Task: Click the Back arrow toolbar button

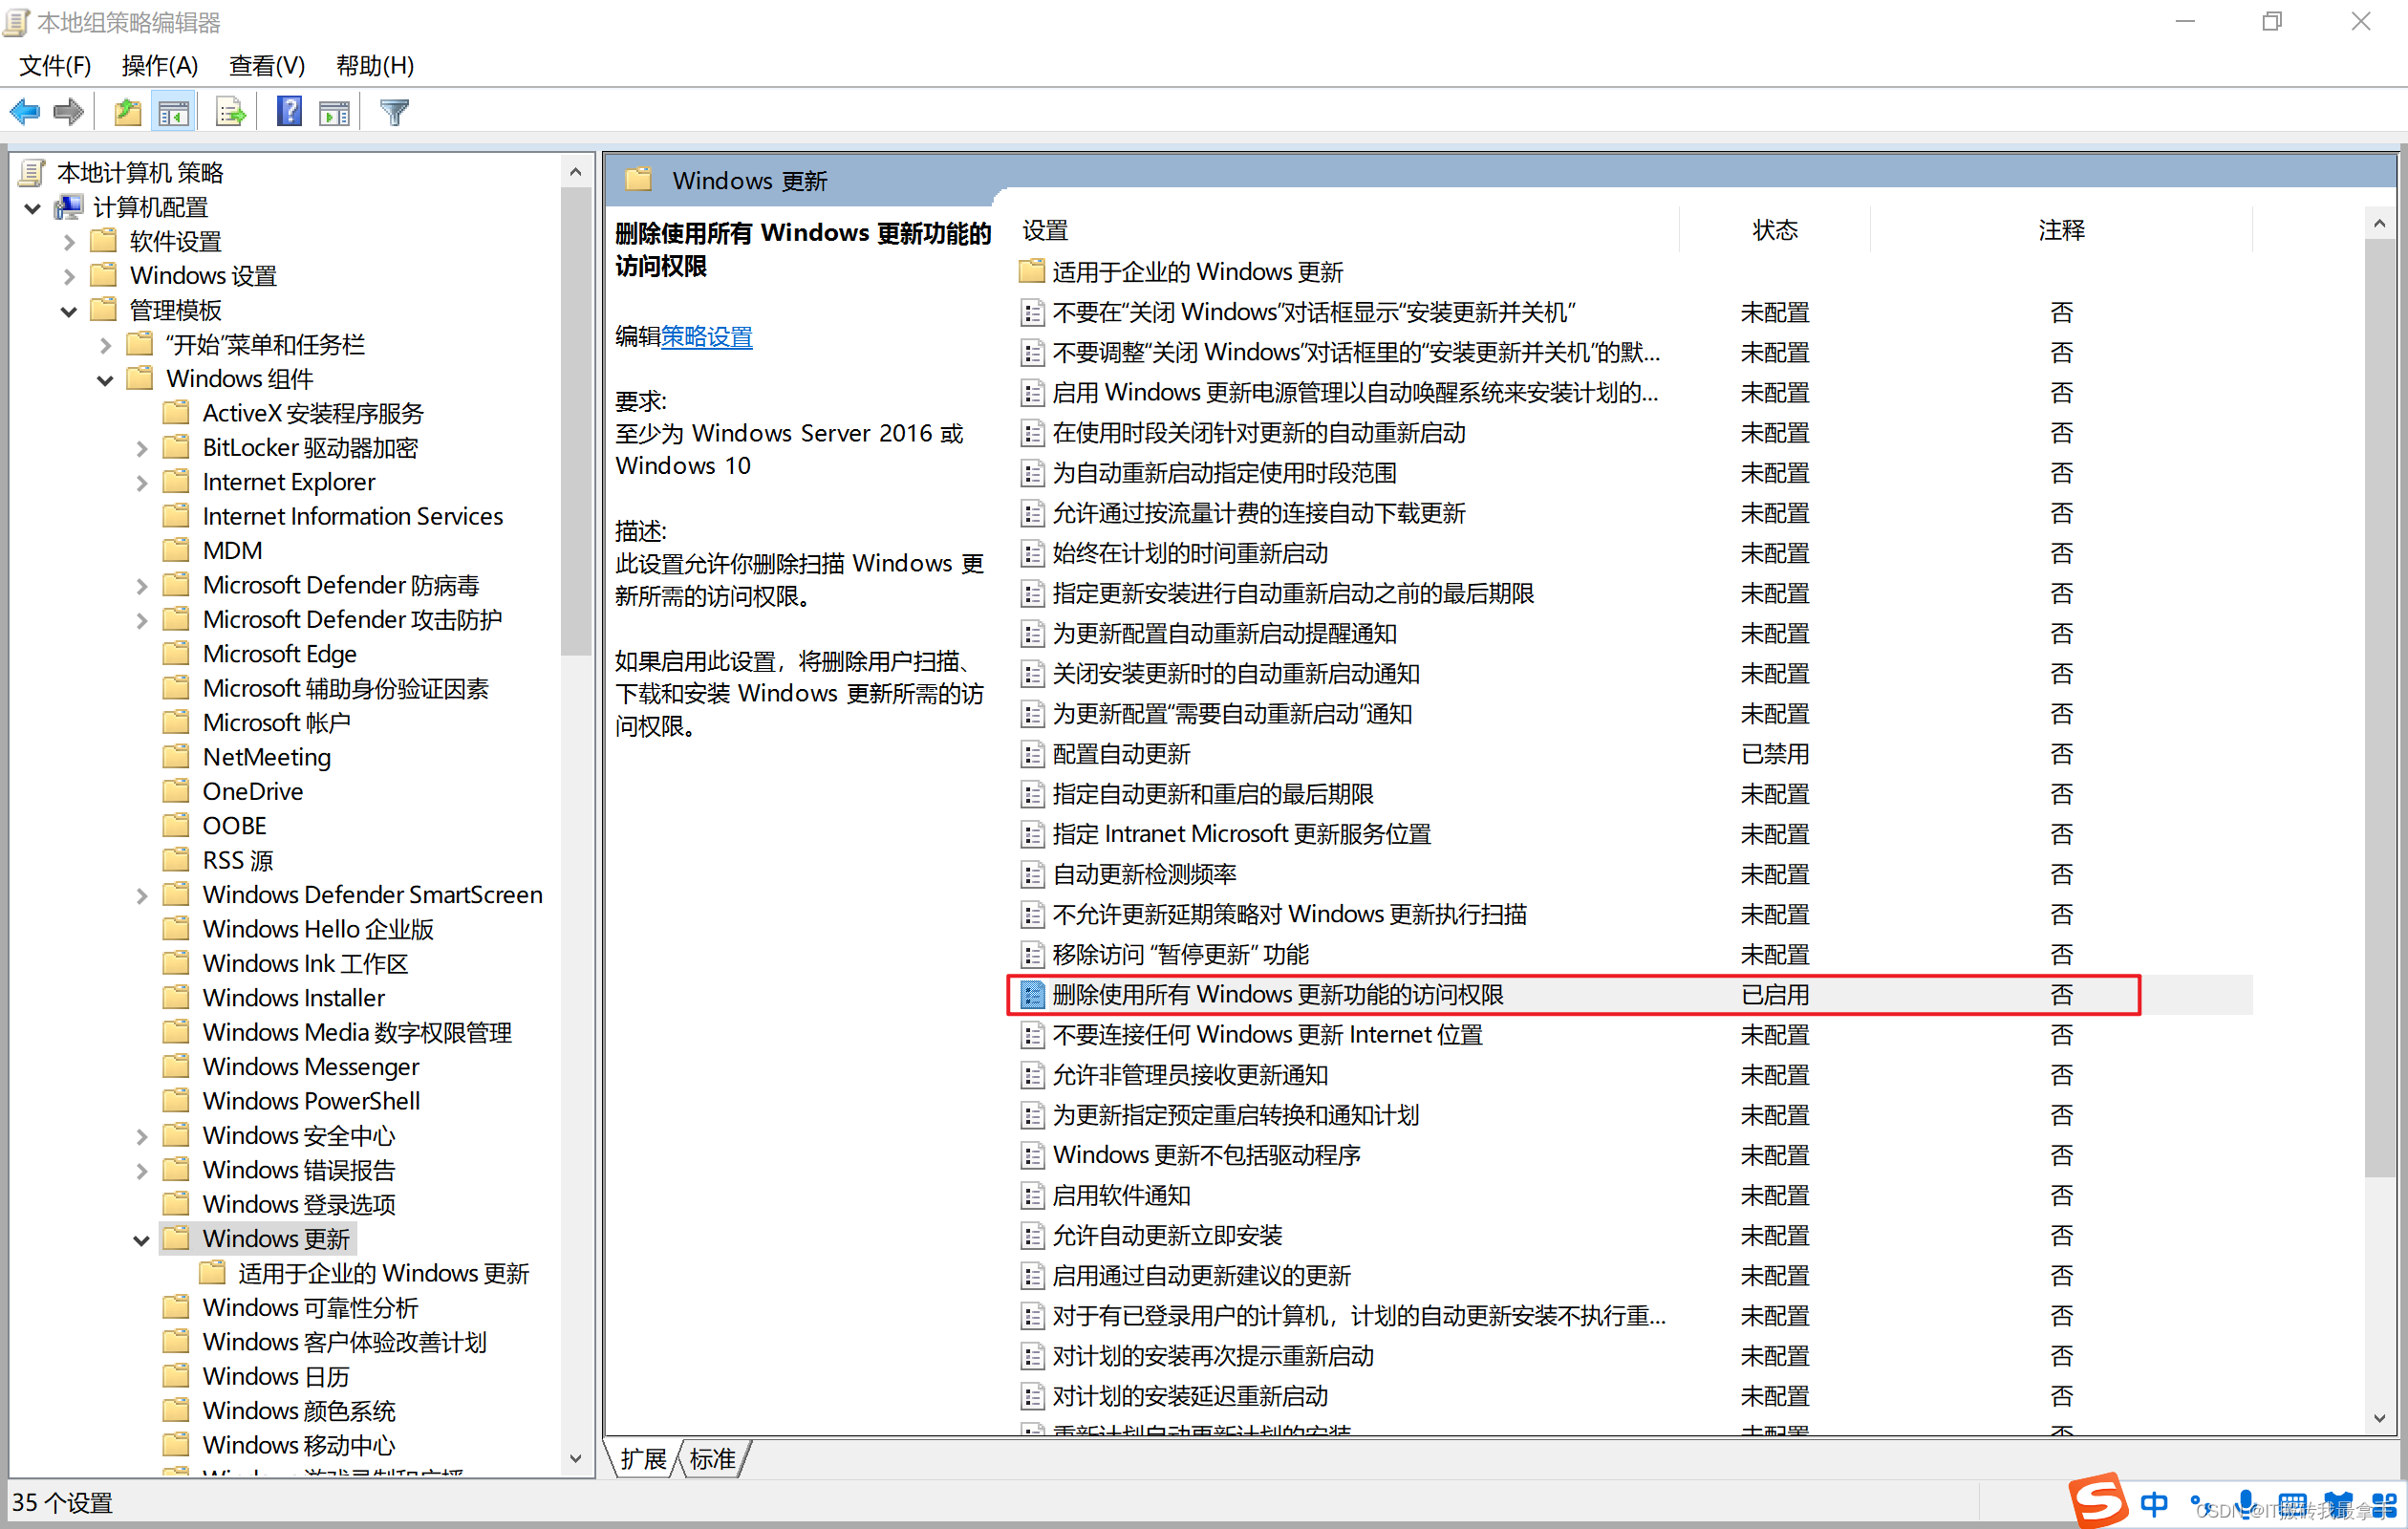Action: 25,112
